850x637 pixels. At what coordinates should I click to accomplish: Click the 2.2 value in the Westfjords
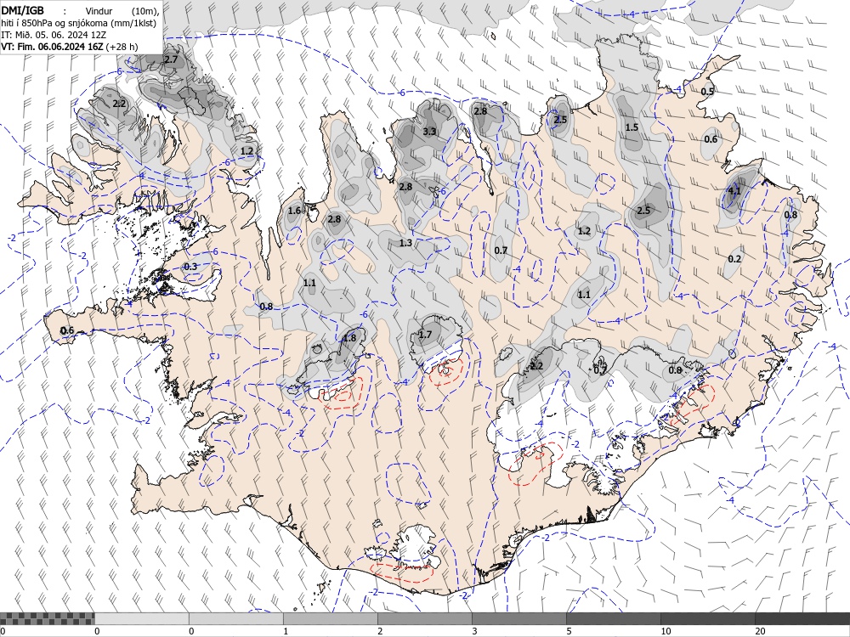tap(119, 104)
